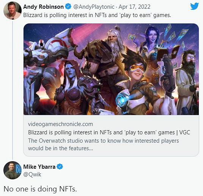Click Andy Robinson's verified badge
Viewport: 203px width, 196px height.
(x=68, y=6)
